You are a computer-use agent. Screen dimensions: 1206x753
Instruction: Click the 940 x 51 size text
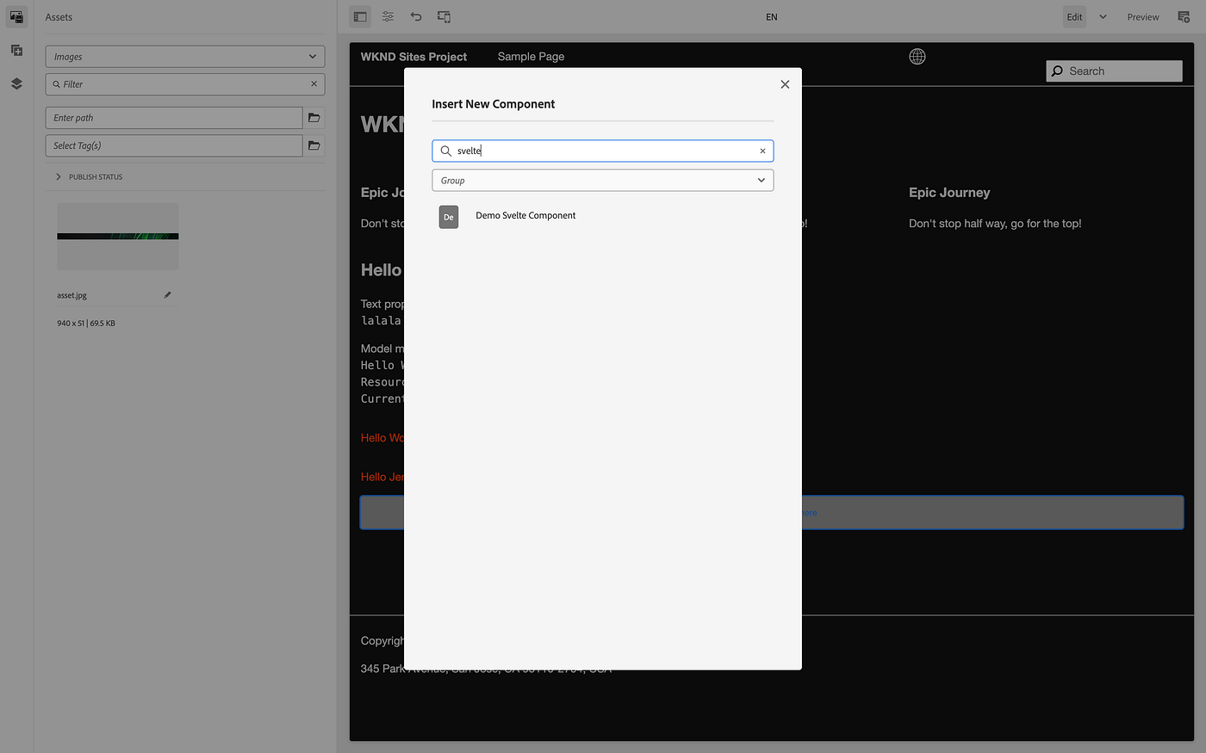pyautogui.click(x=86, y=324)
